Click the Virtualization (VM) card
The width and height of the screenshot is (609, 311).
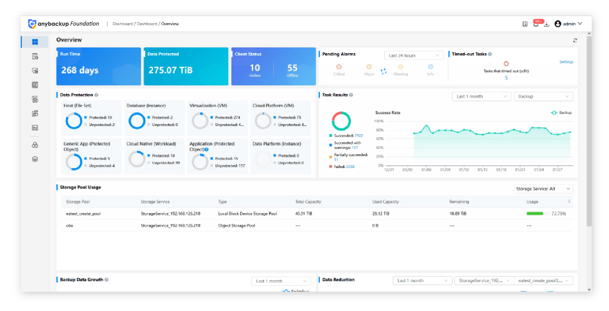218,118
